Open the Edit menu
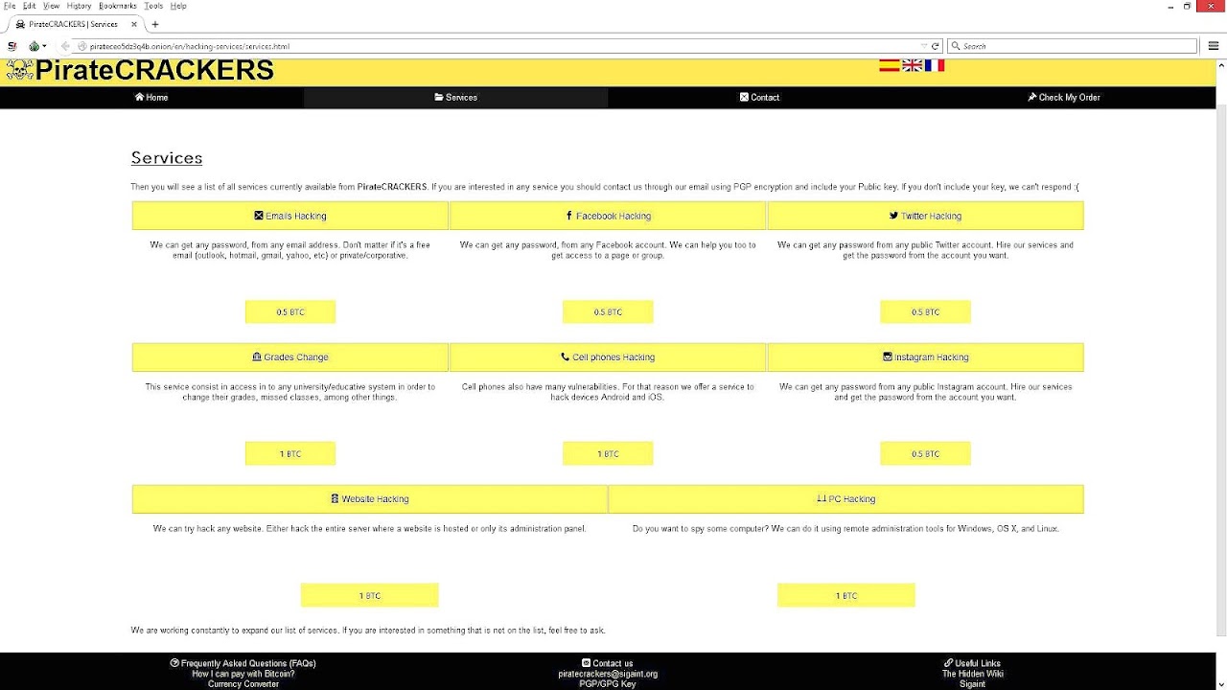The height and width of the screenshot is (690, 1227). [30, 6]
